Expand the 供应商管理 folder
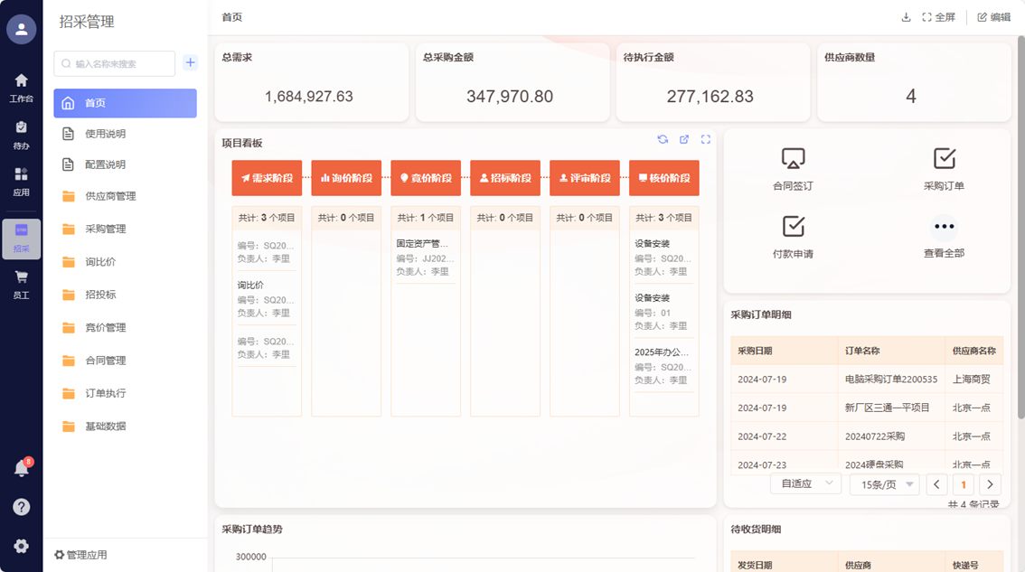Viewport: 1025px width, 572px height. pyautogui.click(x=110, y=196)
